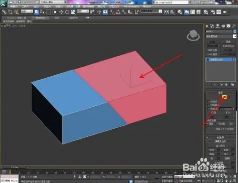Open the 工具(T) menu
Viewport: 238px width, 183px height.
pos(25,6)
